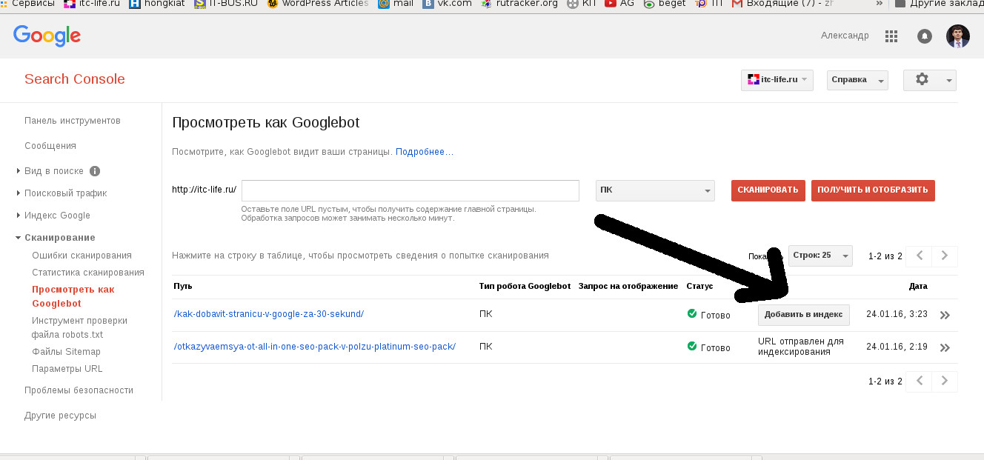Open the Google apps grid icon
Screen dimensions: 984x460
(x=891, y=36)
